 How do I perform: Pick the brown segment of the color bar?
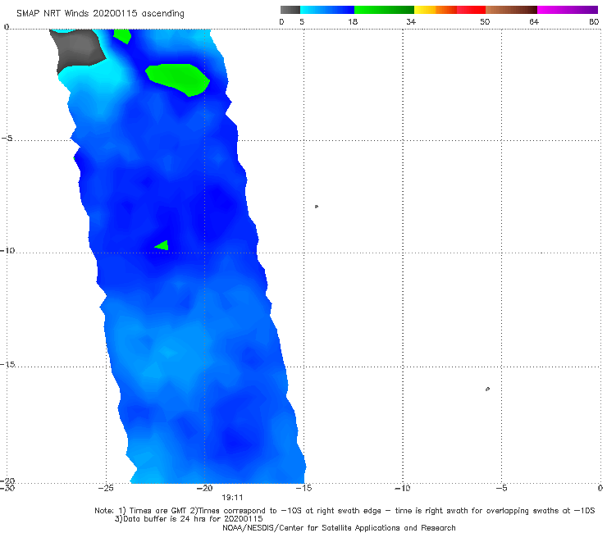click(511, 10)
